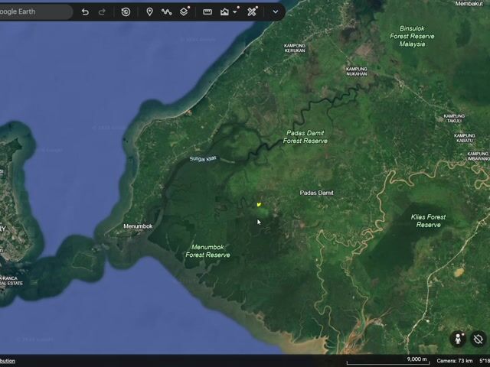Select the draw path or polygon tool
This screenshot has height=367, width=490.
click(167, 12)
